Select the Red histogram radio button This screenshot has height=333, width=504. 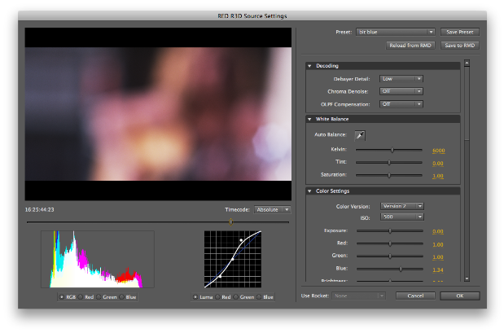[81, 297]
